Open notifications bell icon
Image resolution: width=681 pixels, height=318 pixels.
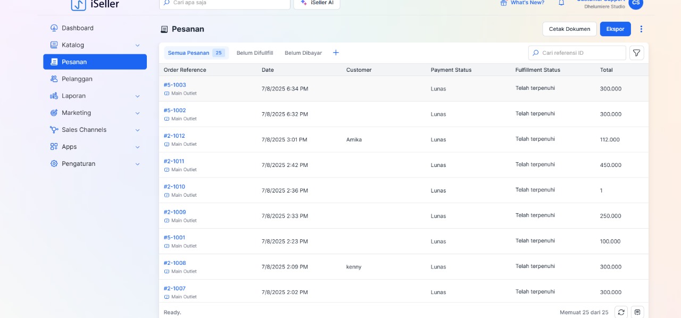[561, 3]
